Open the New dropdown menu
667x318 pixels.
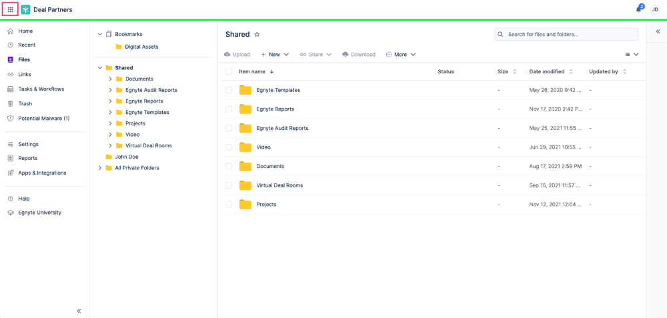(x=275, y=55)
